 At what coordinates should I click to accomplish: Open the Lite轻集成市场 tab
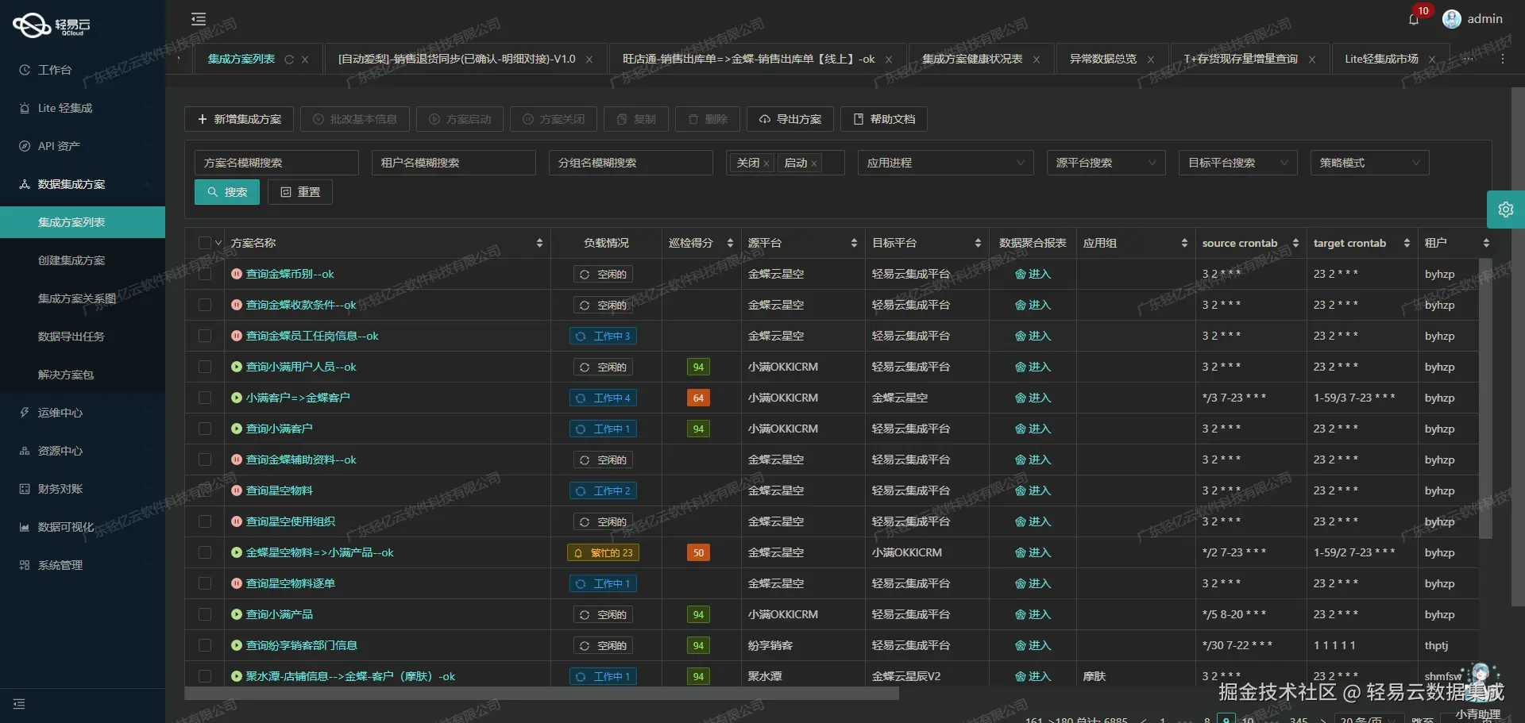coord(1381,59)
